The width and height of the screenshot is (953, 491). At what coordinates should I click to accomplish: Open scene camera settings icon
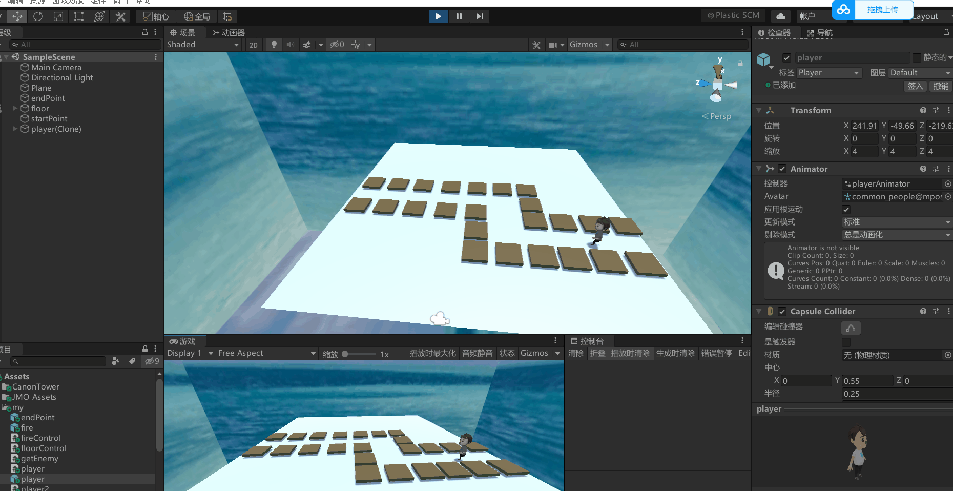point(553,45)
